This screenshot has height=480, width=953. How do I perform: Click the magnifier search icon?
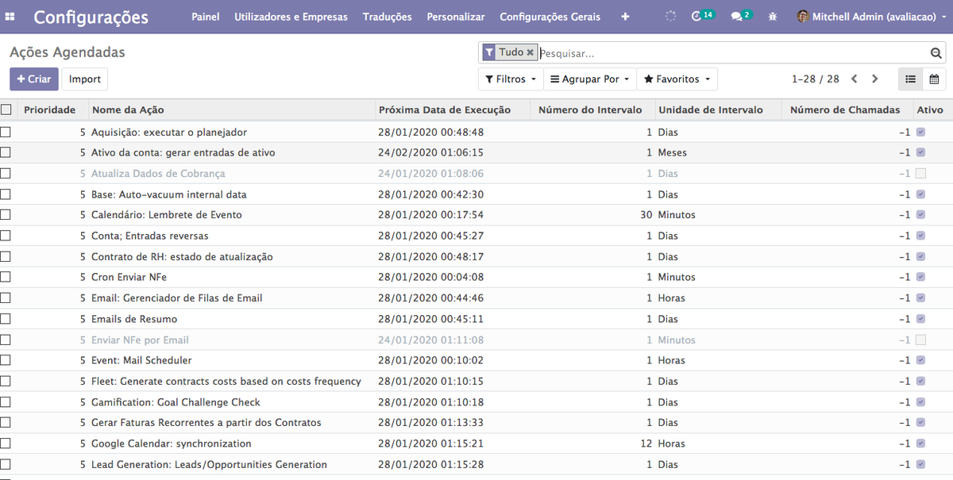point(936,53)
